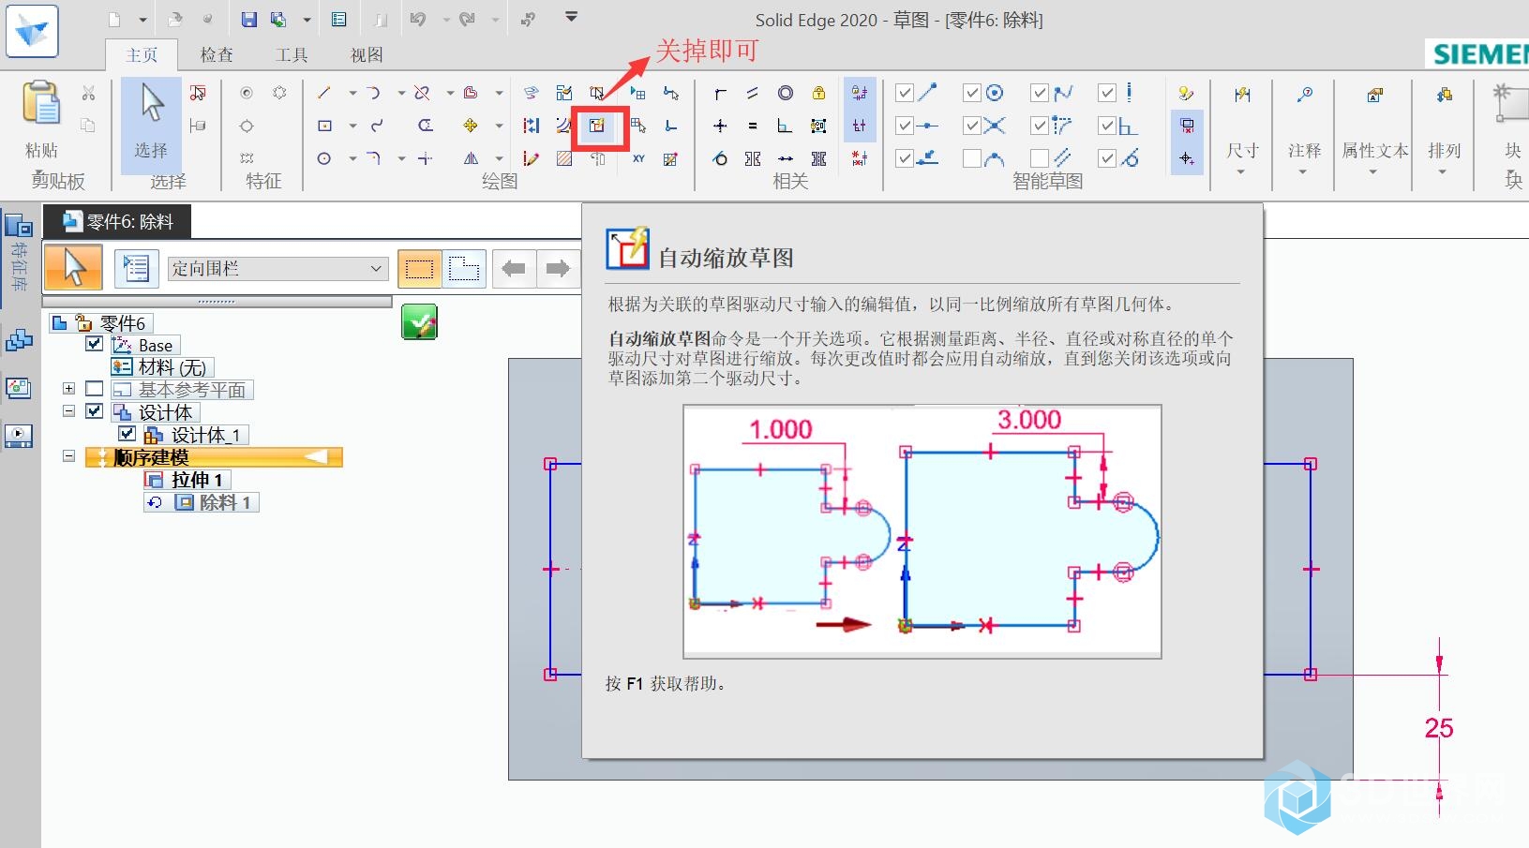1529x848 pixels.
Task: Open the quick access toolbar customize arrow
Action: [x=571, y=17]
